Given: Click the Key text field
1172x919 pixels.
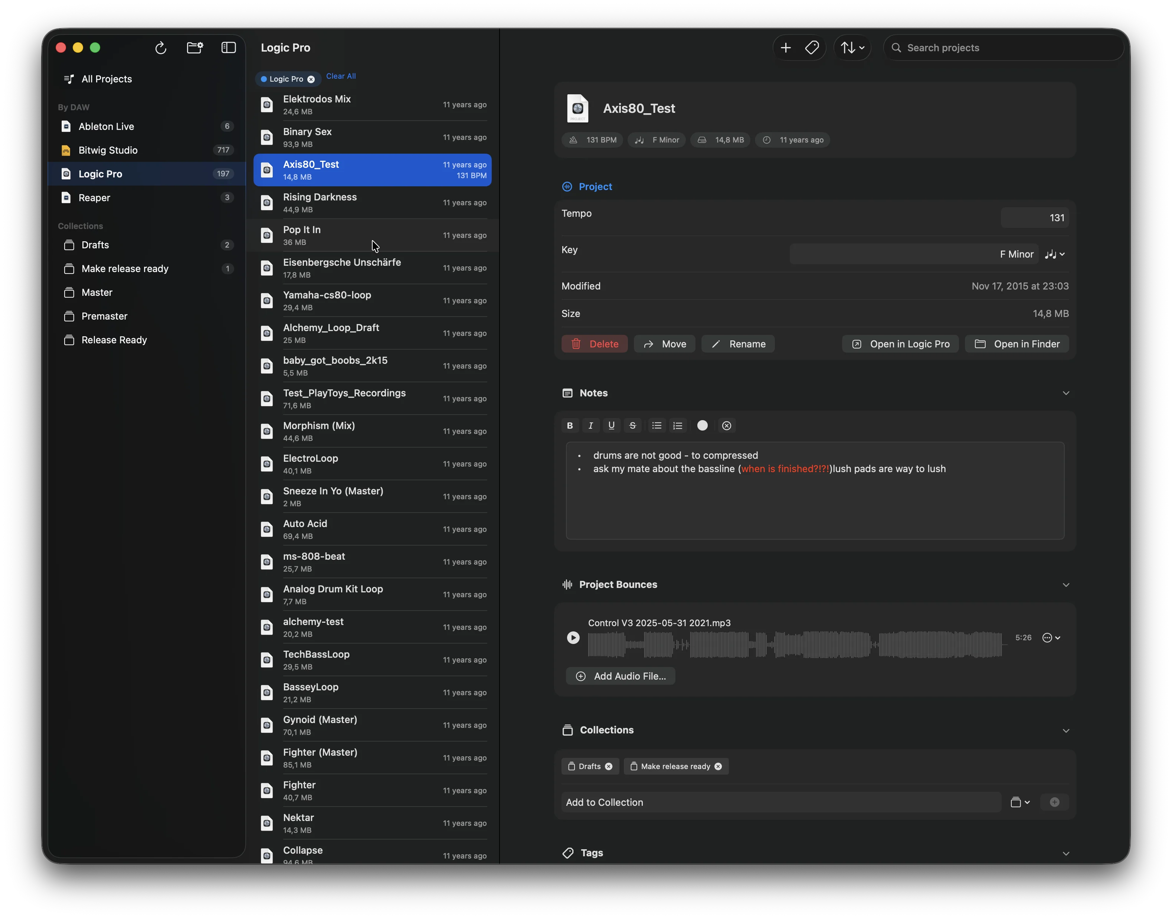Looking at the screenshot, I should (x=913, y=254).
